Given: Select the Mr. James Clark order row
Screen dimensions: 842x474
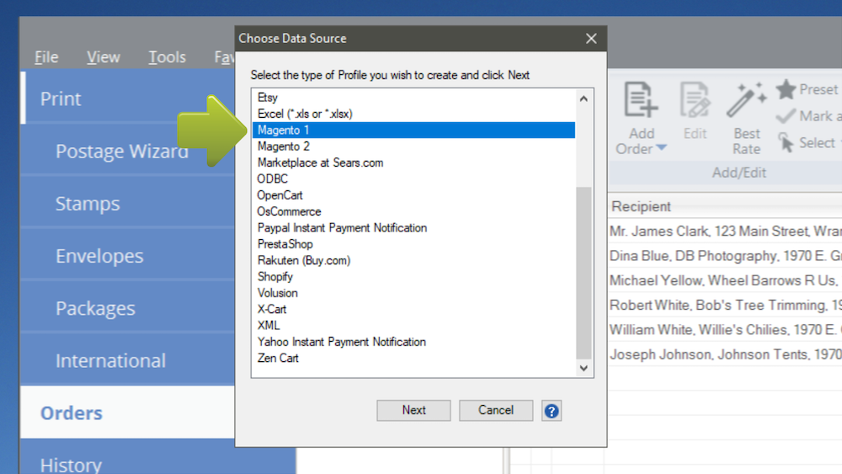Looking at the screenshot, I should click(x=725, y=231).
